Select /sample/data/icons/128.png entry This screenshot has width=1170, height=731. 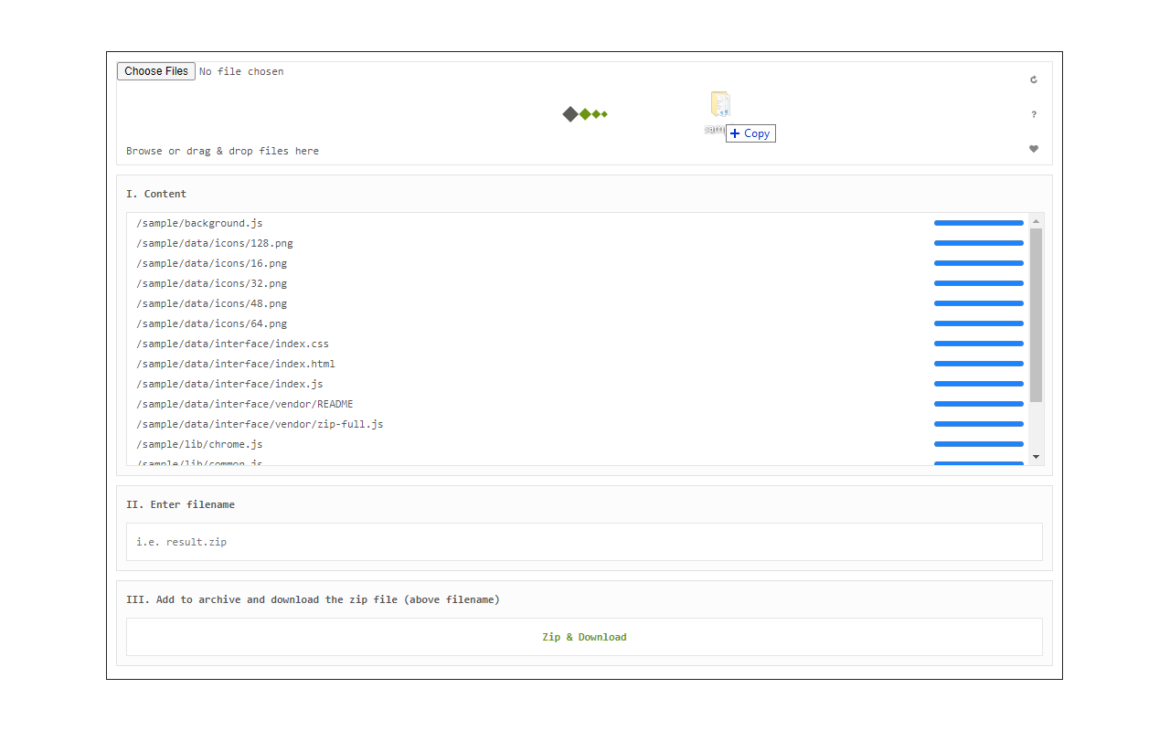pos(215,243)
